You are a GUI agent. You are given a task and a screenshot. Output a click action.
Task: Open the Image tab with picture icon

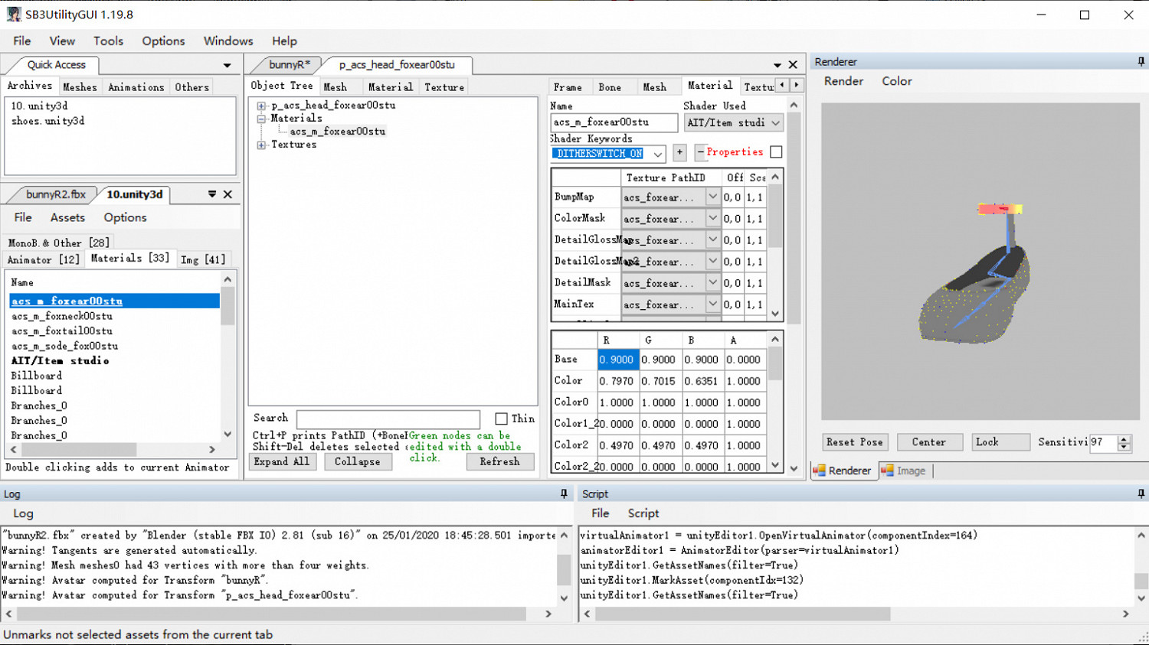(903, 471)
